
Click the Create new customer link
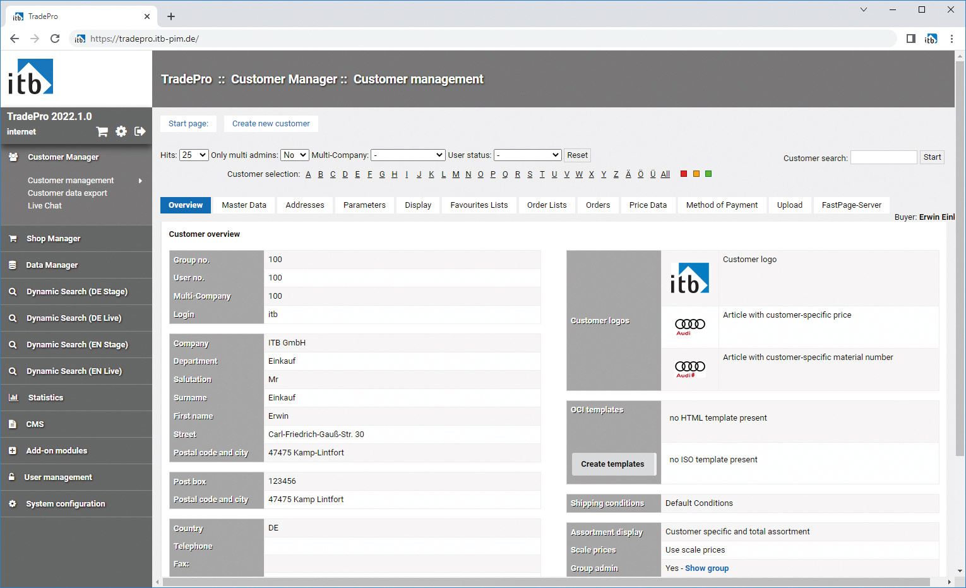point(271,124)
